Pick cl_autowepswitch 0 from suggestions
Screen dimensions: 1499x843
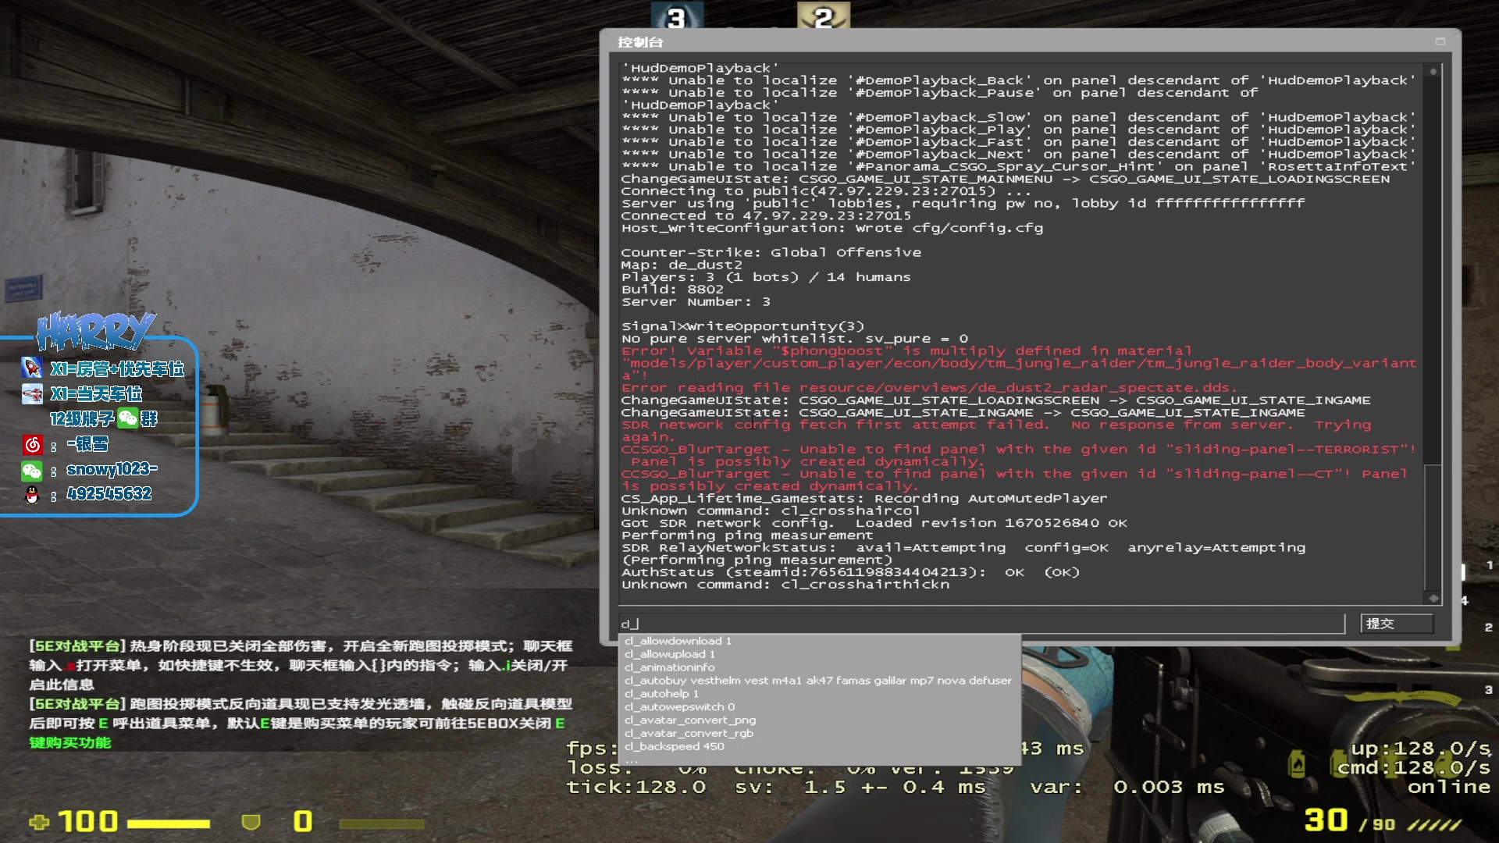coord(820,707)
